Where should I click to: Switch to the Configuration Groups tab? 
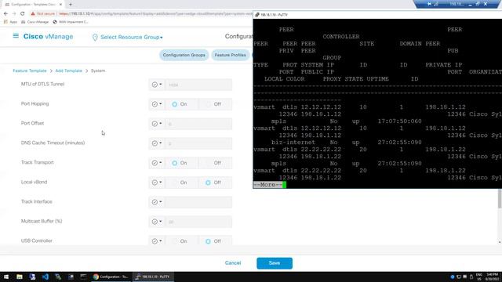184,55
